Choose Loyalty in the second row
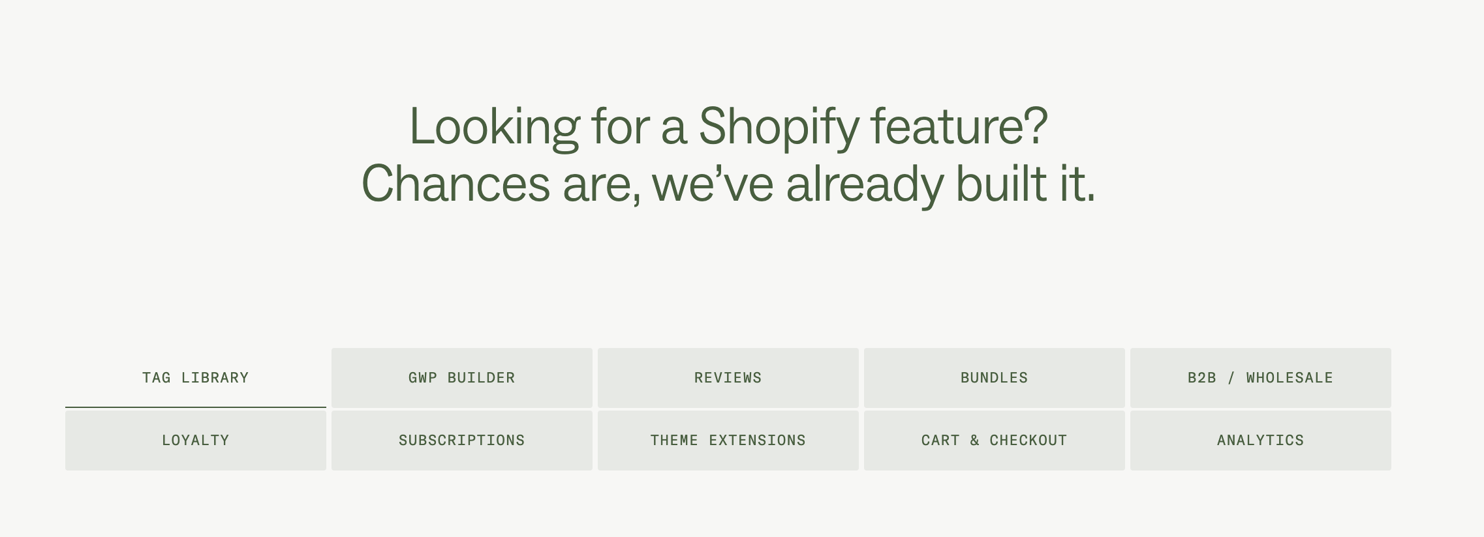1484x537 pixels. [195, 441]
